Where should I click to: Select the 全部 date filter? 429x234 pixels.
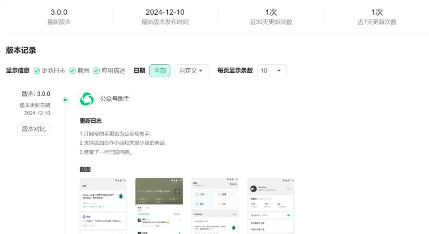point(160,71)
